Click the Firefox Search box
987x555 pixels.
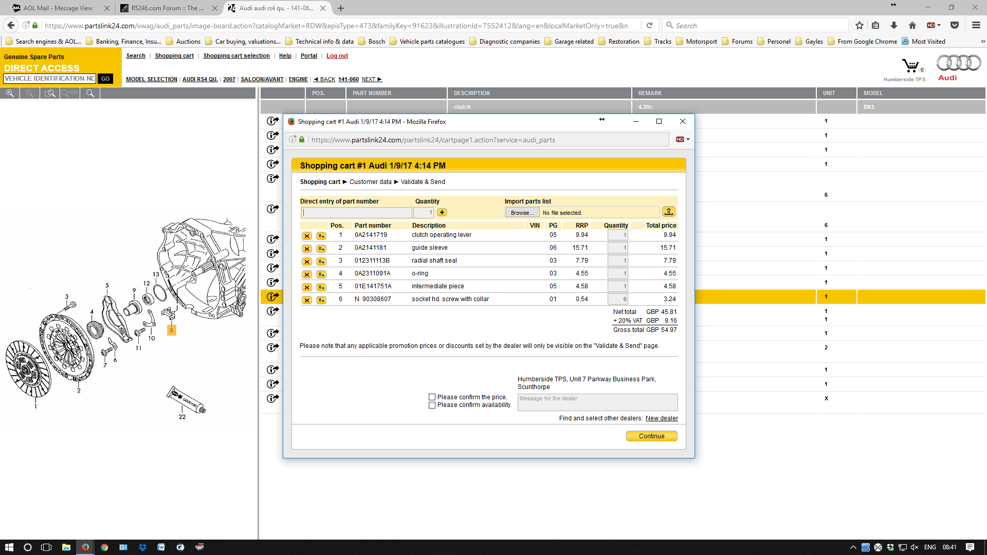[755, 25]
